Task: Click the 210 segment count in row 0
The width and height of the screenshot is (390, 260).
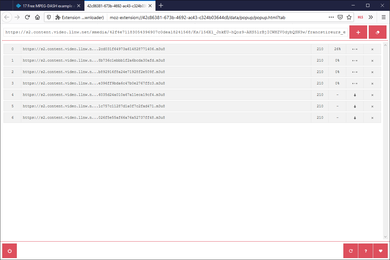Action: 320,49
